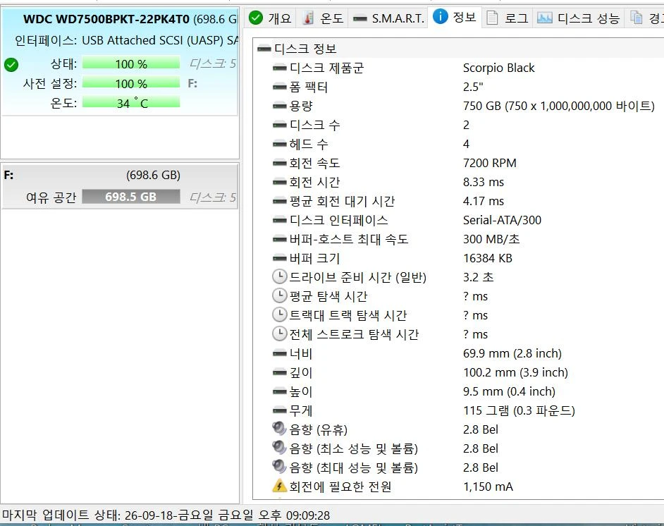Click the disk icon beside 무게
Viewport: 664px width, 526px height.
280,410
